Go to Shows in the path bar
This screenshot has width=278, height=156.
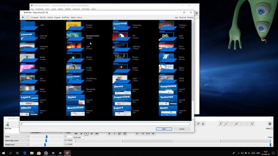pyautogui.click(x=79, y=17)
